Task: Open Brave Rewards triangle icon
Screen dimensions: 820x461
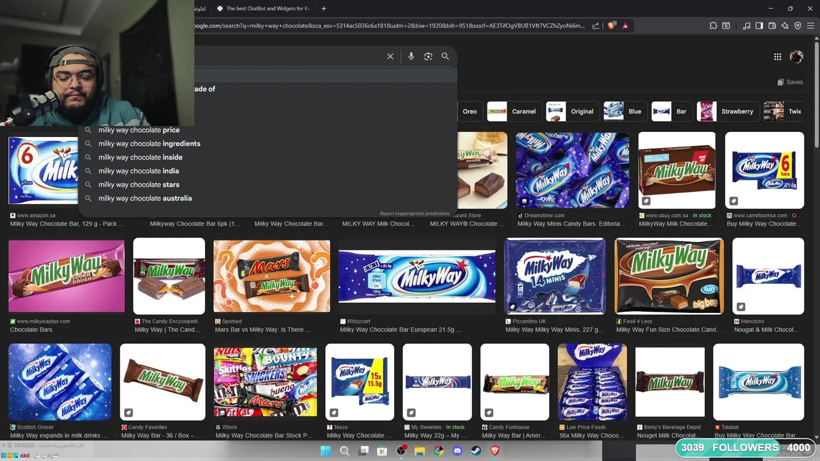Action: (x=625, y=26)
